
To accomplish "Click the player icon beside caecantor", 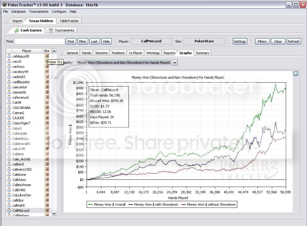I will point(9,87).
